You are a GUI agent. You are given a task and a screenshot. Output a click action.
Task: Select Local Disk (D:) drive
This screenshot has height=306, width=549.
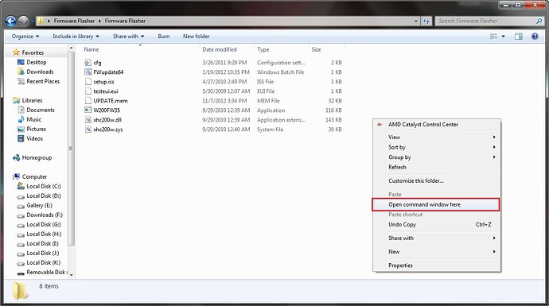44,196
